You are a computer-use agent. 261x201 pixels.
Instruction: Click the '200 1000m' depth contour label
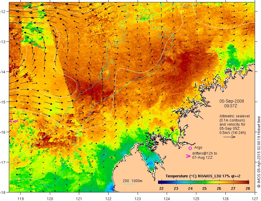(133, 181)
